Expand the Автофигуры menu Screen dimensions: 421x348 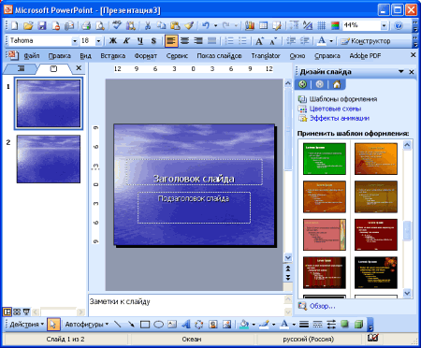(87, 325)
